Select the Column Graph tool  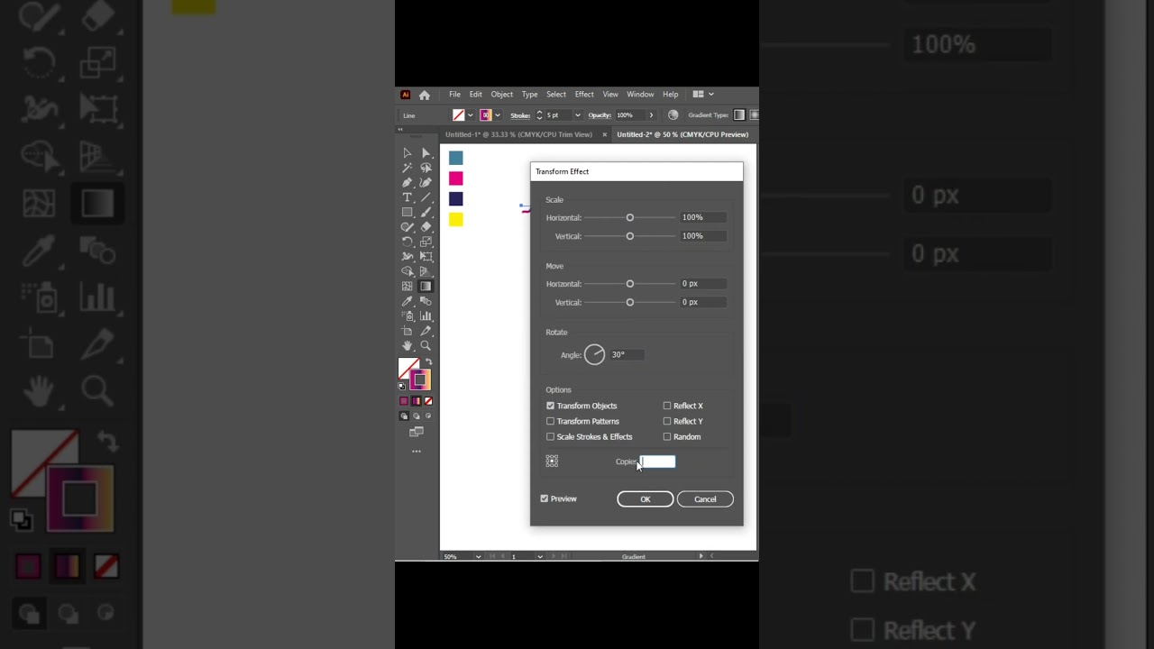(x=426, y=316)
